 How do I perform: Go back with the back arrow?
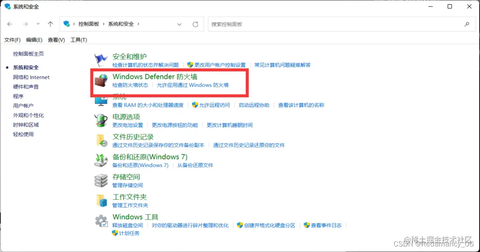tap(10, 24)
